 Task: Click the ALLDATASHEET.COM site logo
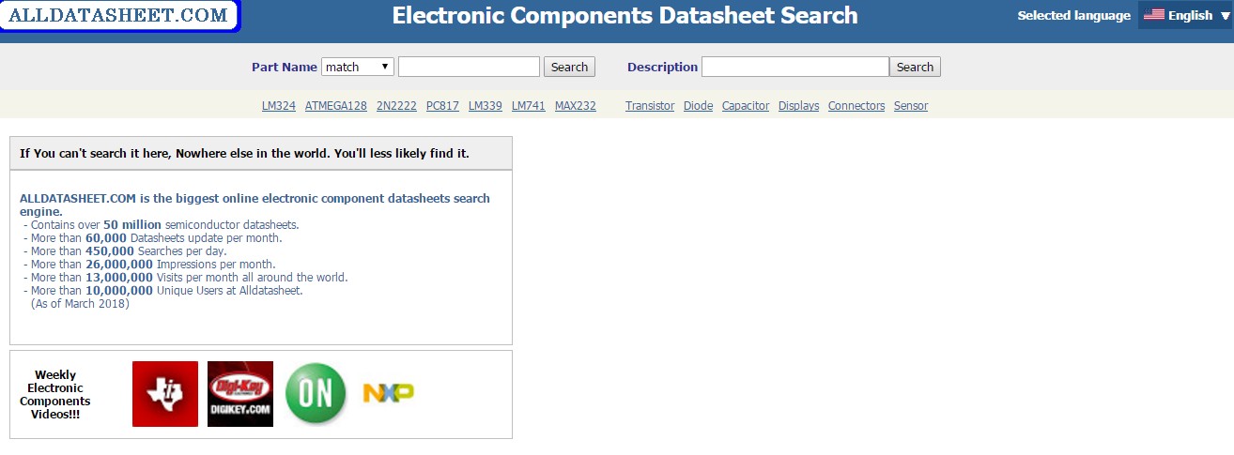coord(119,16)
